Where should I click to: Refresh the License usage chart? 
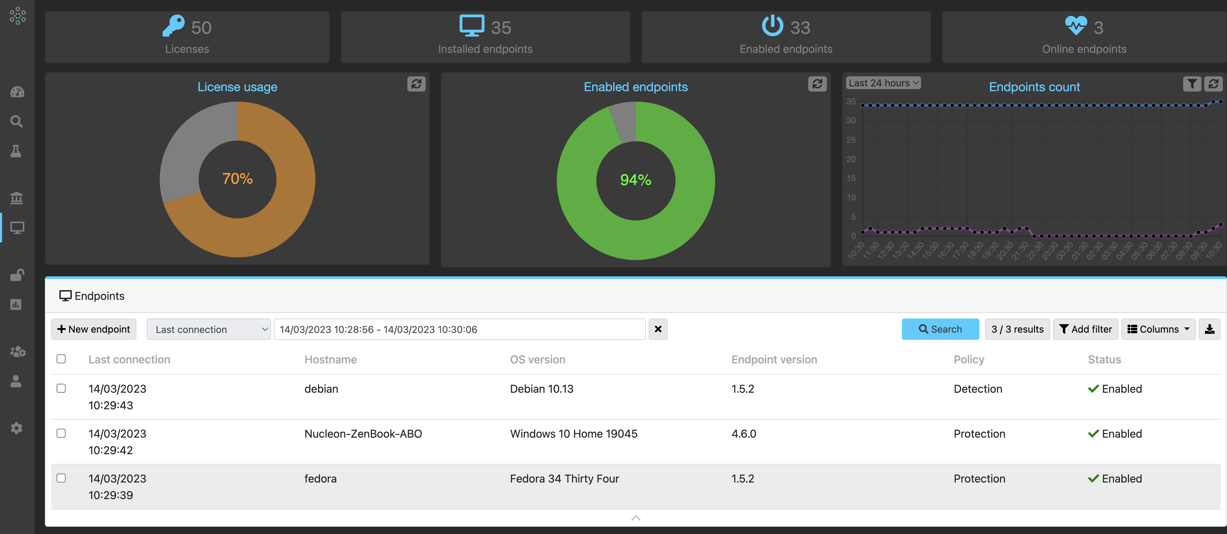tap(416, 84)
